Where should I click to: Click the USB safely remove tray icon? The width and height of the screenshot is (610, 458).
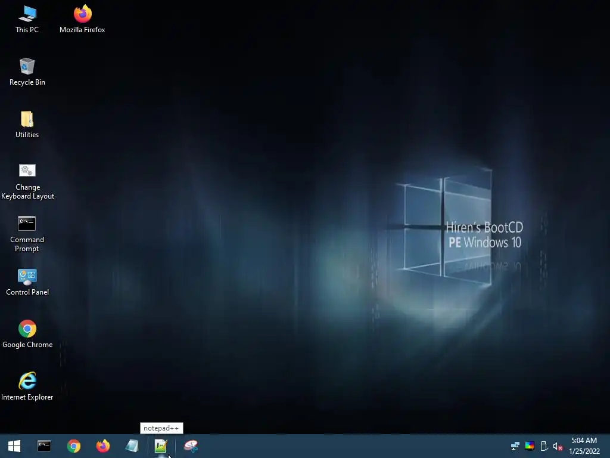coord(544,446)
